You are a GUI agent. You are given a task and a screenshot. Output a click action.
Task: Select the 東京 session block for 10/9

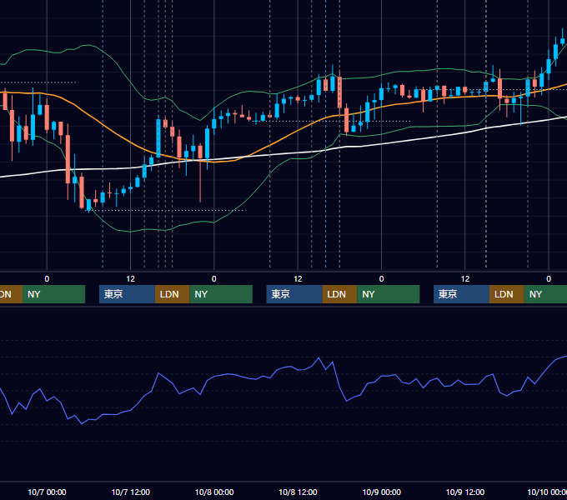click(462, 294)
